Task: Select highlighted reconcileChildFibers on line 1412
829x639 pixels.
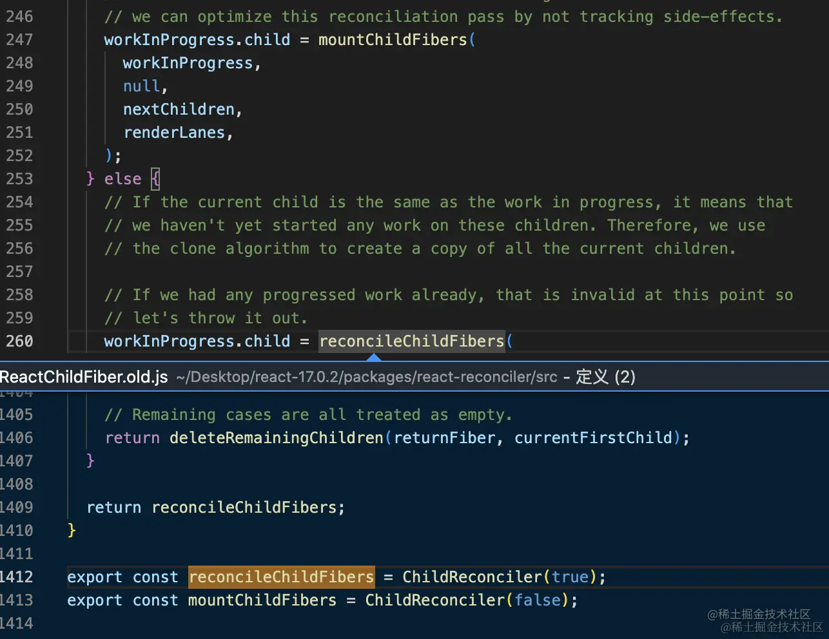Action: pyautogui.click(x=281, y=577)
